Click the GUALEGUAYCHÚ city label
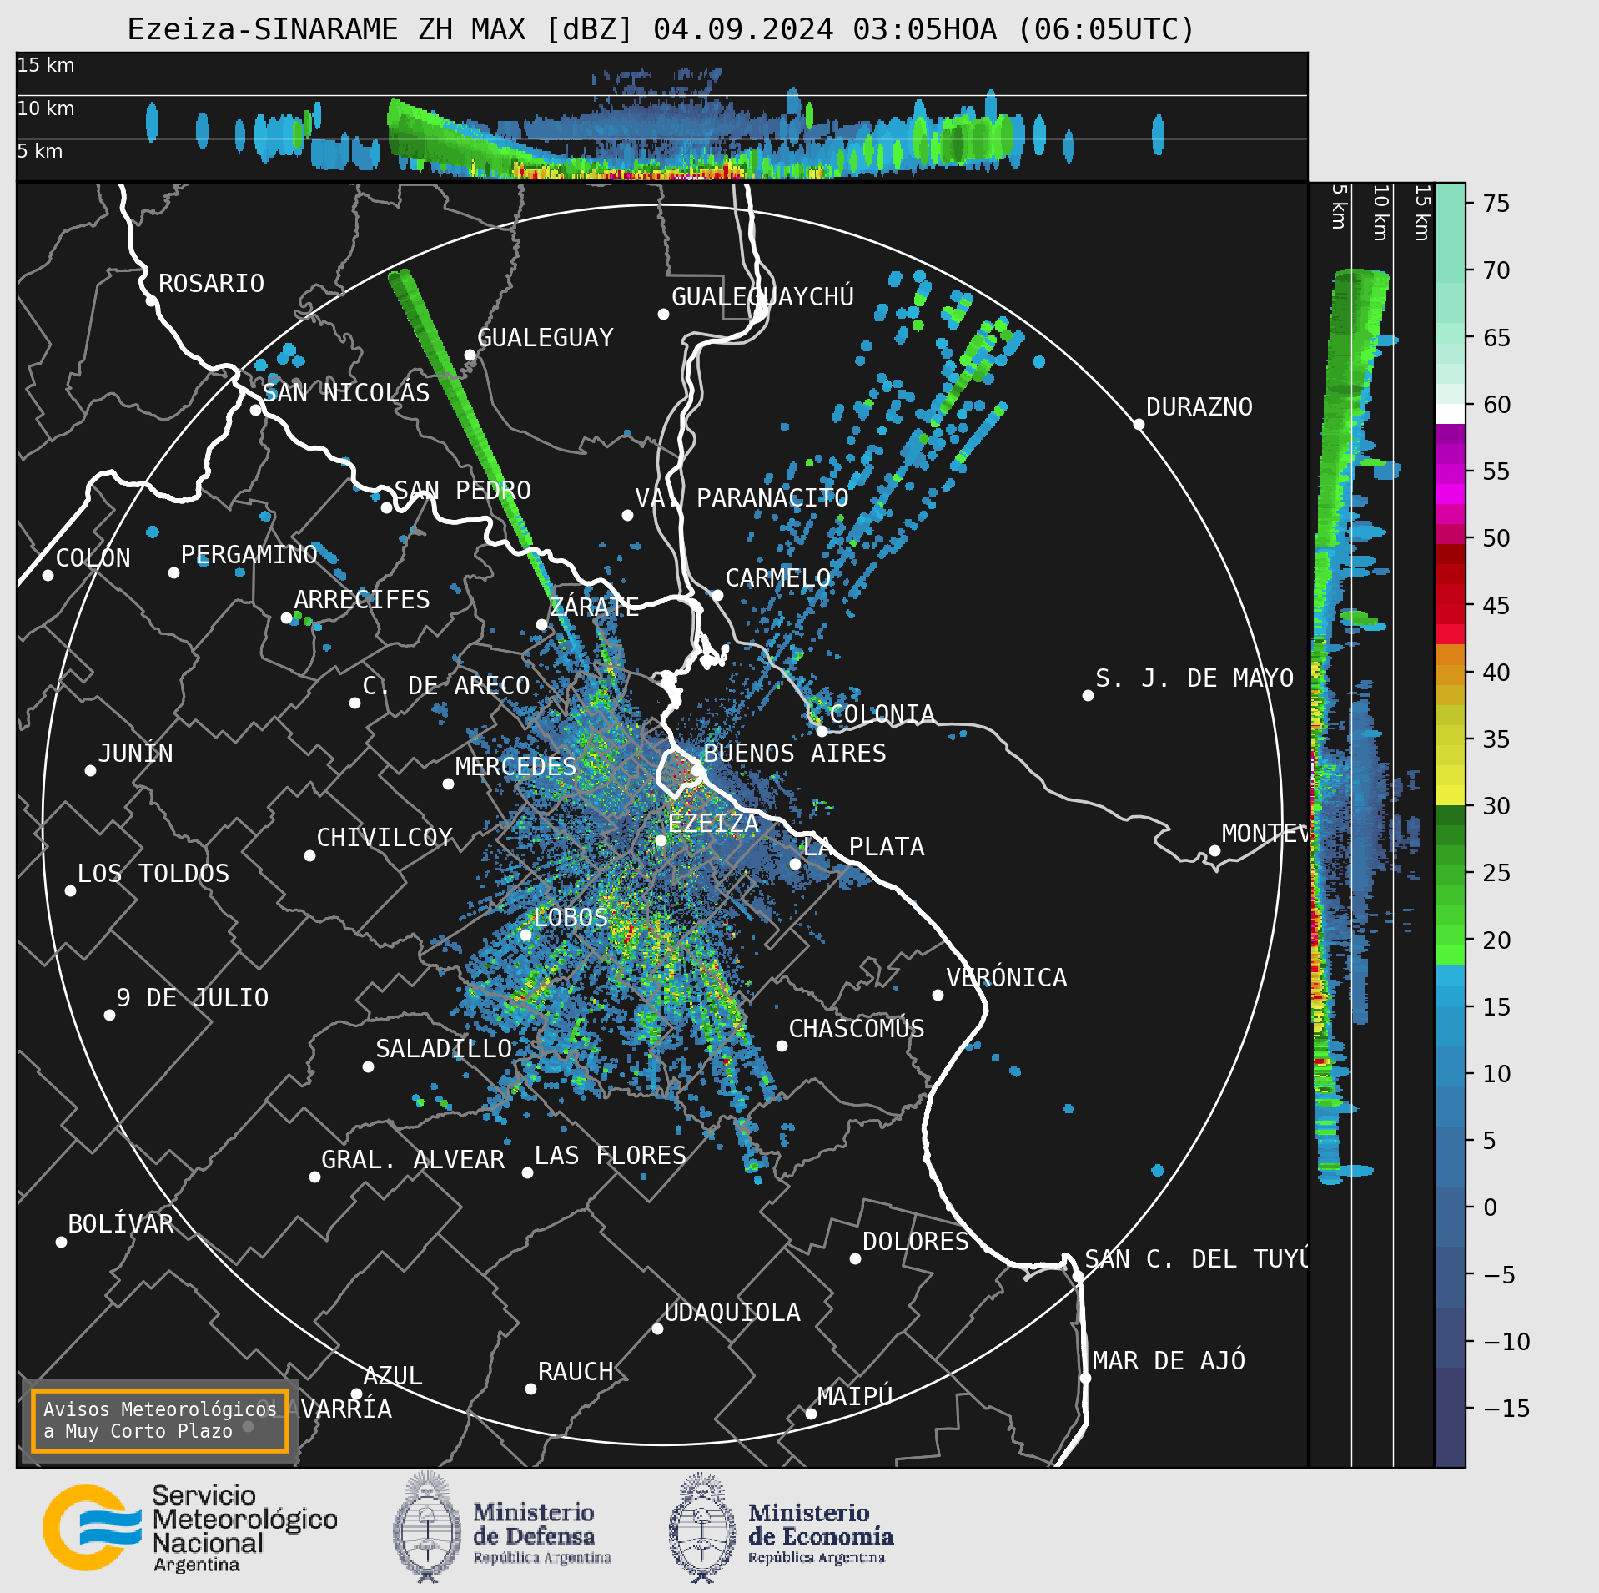The width and height of the screenshot is (1599, 1593). click(x=762, y=296)
